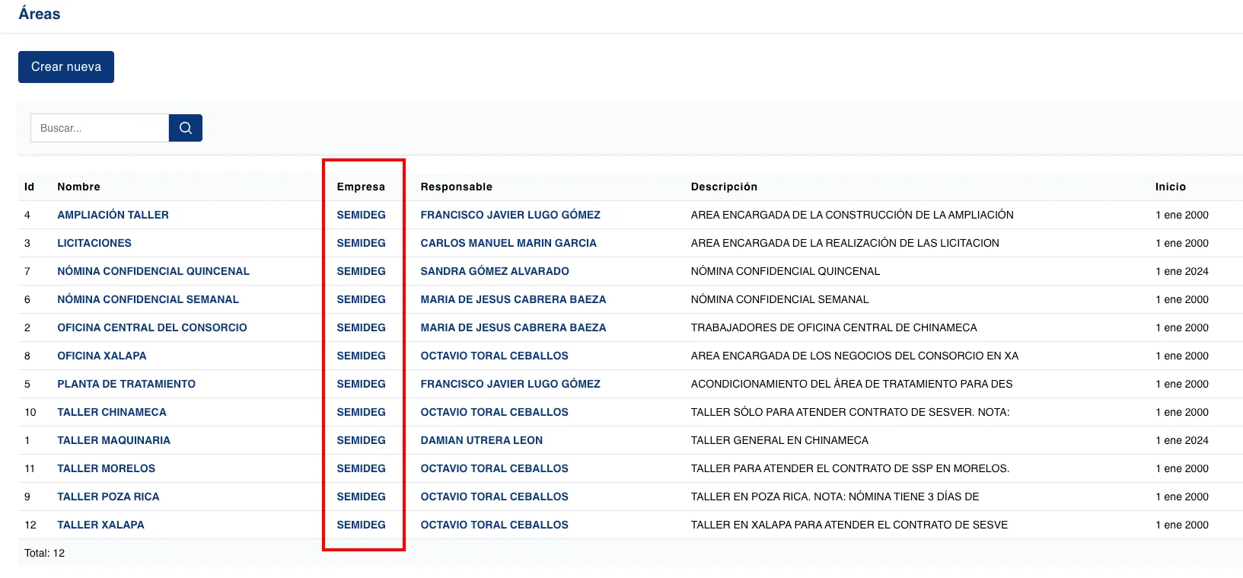
Task: Open the LICITACIONES area link
Action: [x=94, y=243]
